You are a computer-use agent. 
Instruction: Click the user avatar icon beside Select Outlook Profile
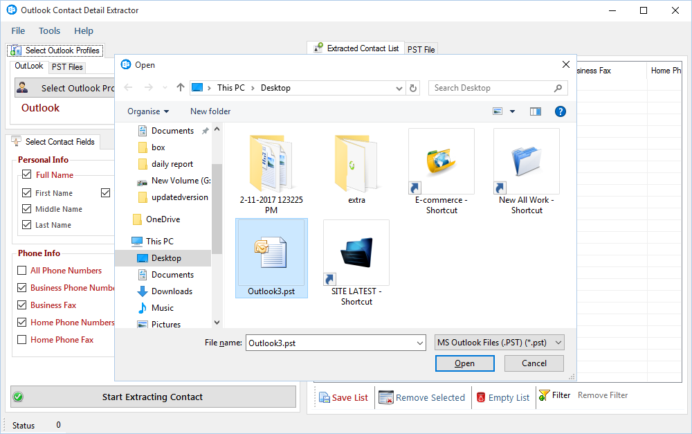(x=22, y=87)
